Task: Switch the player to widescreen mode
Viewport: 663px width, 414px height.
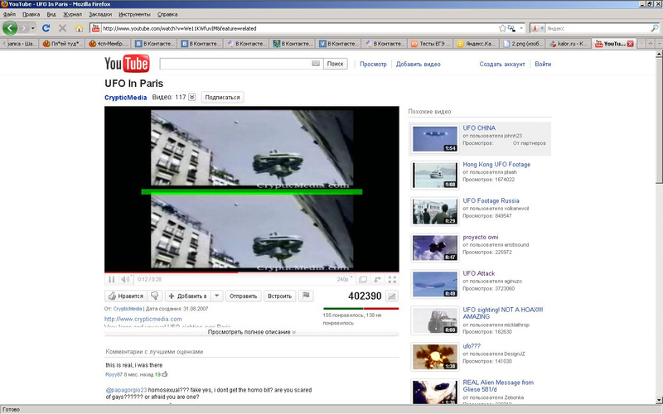Action: 363,279
